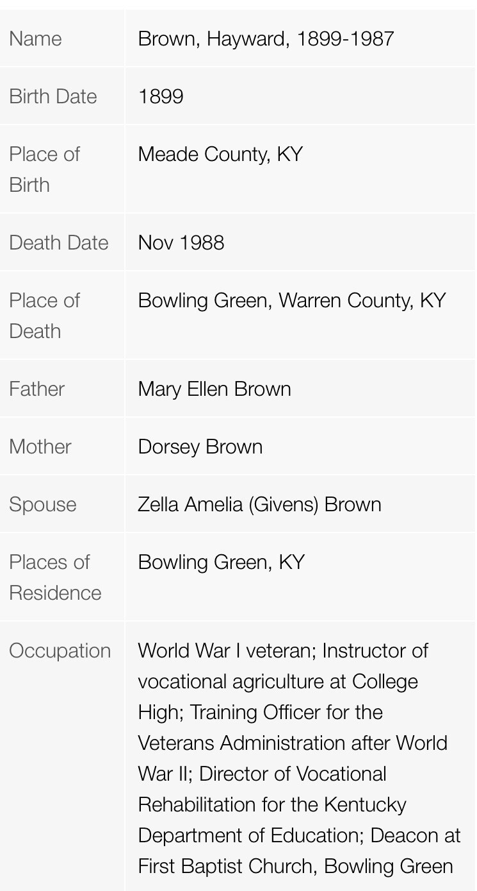Select the Birth Date label

tap(53, 96)
